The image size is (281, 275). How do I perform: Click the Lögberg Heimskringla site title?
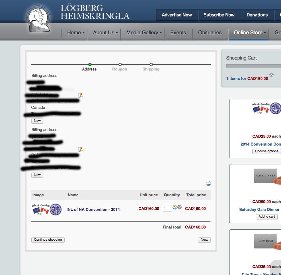(95, 12)
